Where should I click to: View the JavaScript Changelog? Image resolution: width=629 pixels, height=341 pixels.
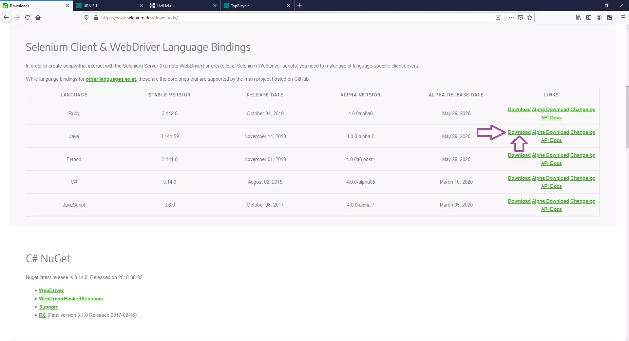click(583, 201)
